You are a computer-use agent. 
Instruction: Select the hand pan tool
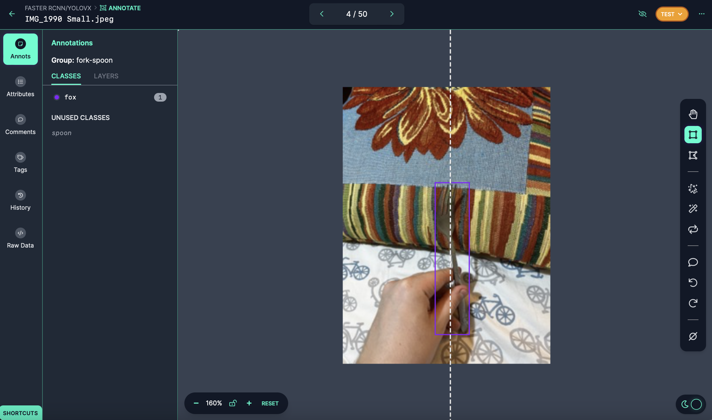pos(693,114)
